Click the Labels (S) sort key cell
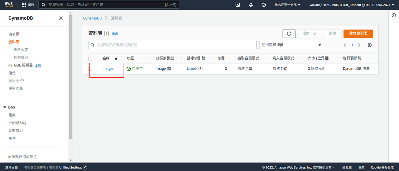399x171 pixels. (x=195, y=69)
